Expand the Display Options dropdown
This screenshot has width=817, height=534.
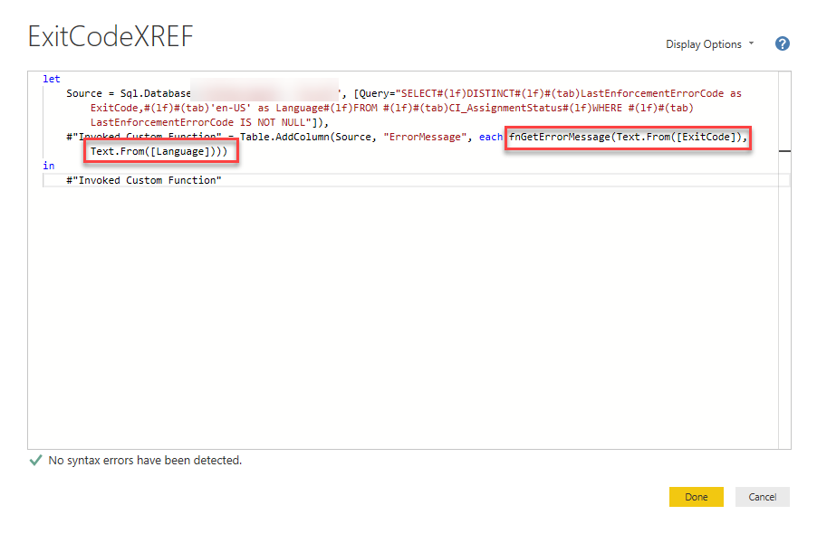(709, 44)
